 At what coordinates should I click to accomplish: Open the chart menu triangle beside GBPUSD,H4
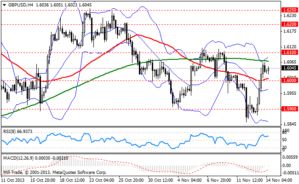coord(5,5)
